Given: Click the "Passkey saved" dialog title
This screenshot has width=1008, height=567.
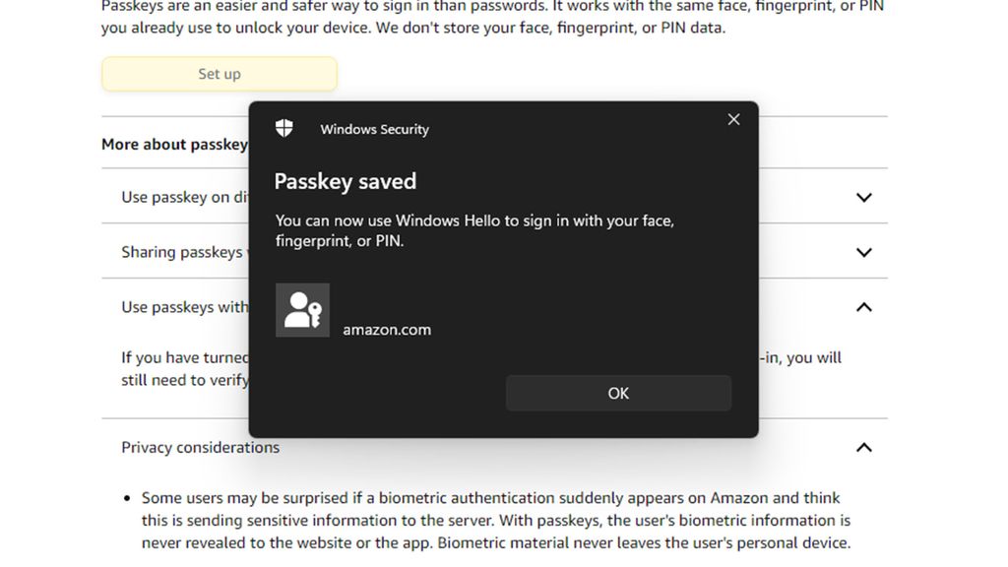Looking at the screenshot, I should pos(346,181).
